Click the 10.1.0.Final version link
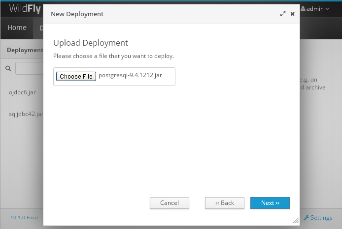 (x=24, y=218)
